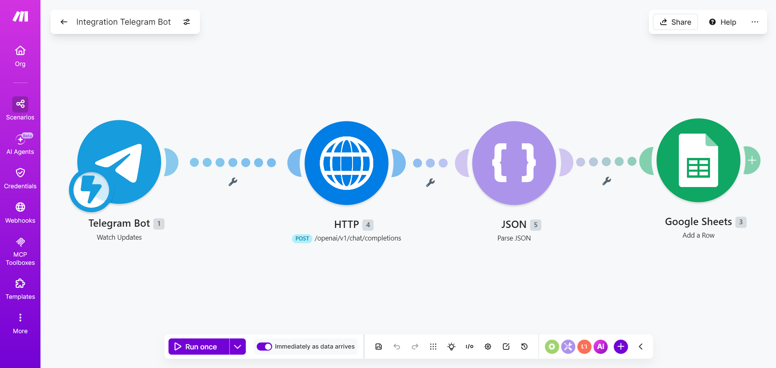Open Credentials in the sidebar

coord(20,179)
